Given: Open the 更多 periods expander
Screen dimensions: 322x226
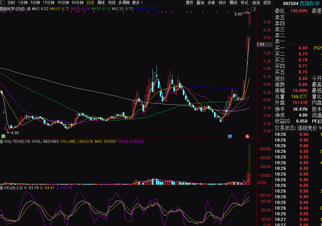Looking at the screenshot, I should tap(137, 3).
